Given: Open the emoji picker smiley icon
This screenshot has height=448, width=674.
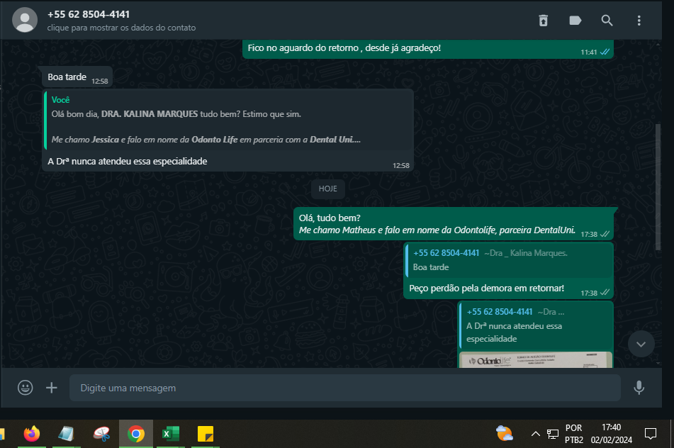Looking at the screenshot, I should pos(26,388).
